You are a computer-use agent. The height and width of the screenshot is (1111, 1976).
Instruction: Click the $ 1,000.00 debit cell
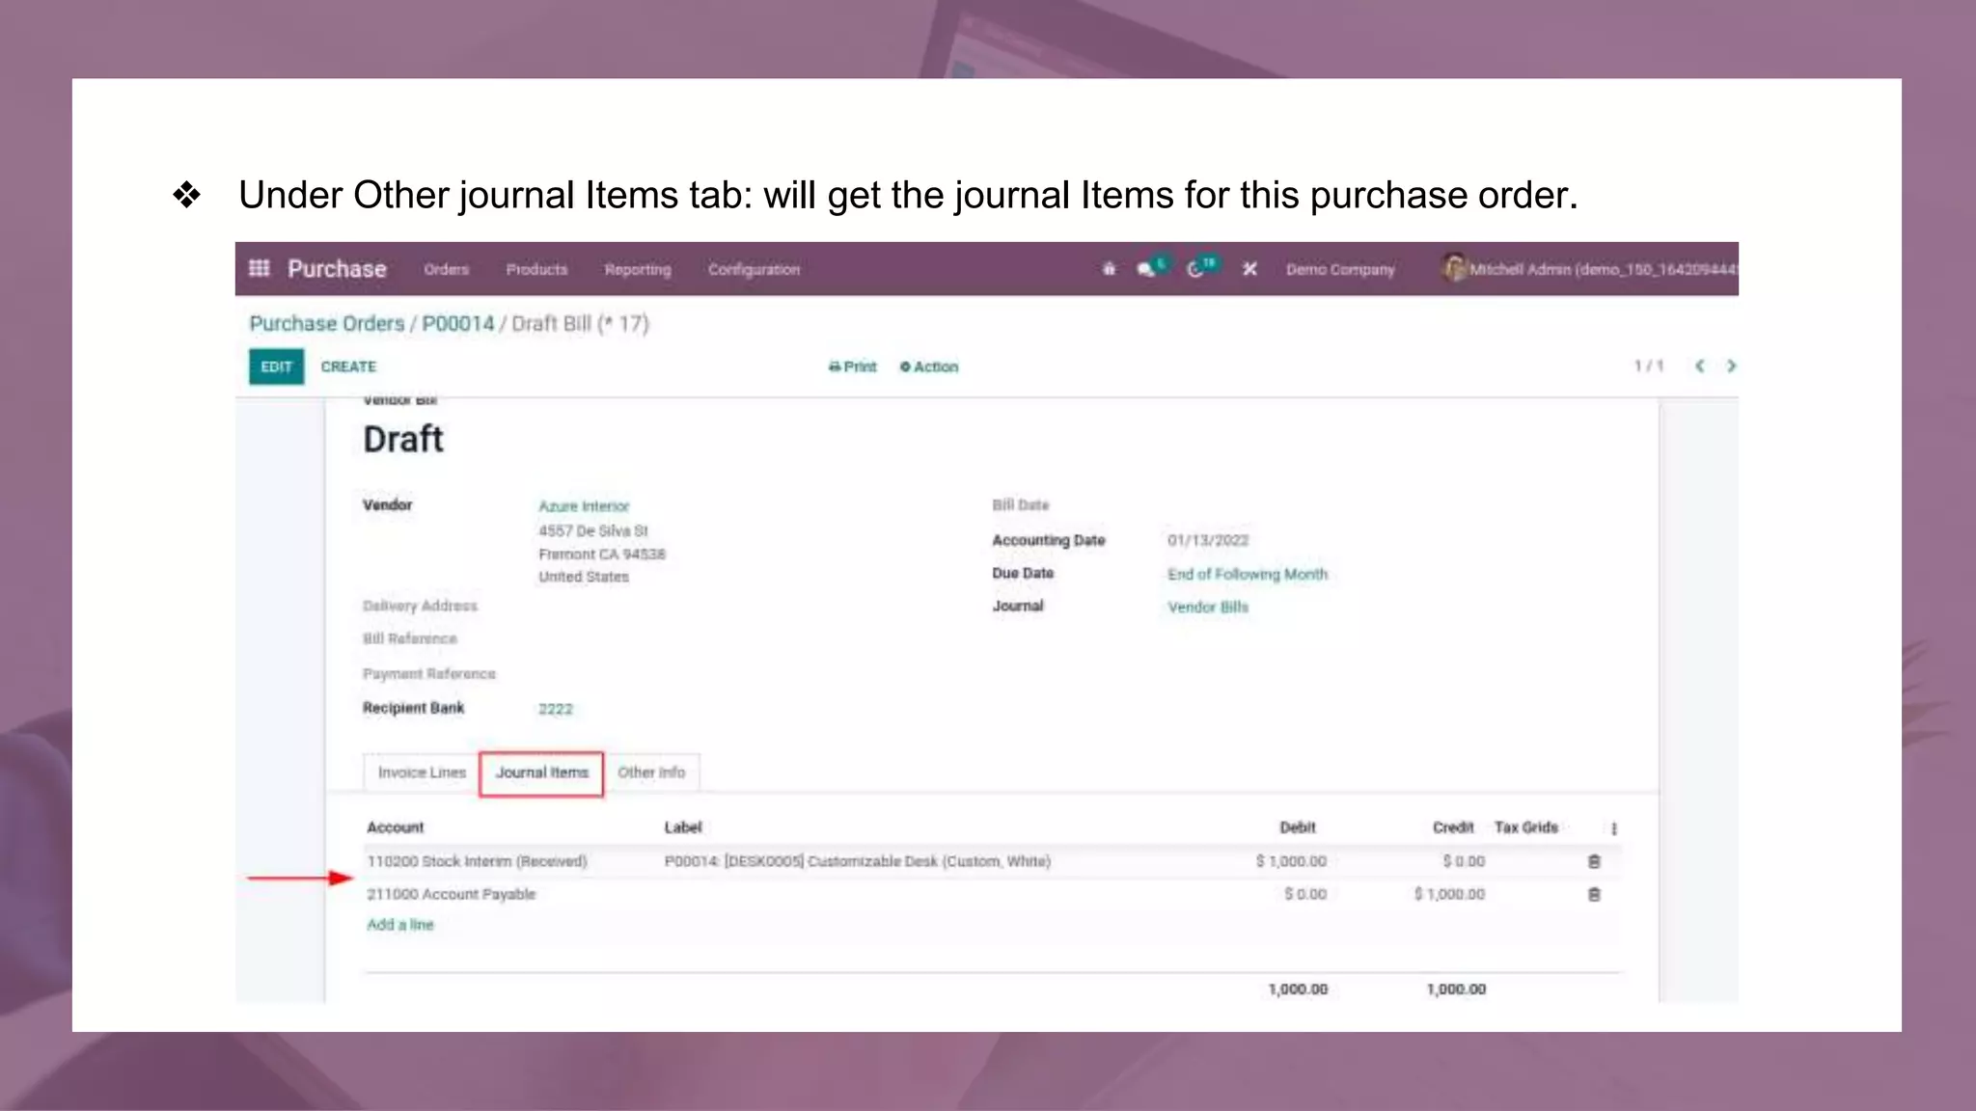[1291, 861]
